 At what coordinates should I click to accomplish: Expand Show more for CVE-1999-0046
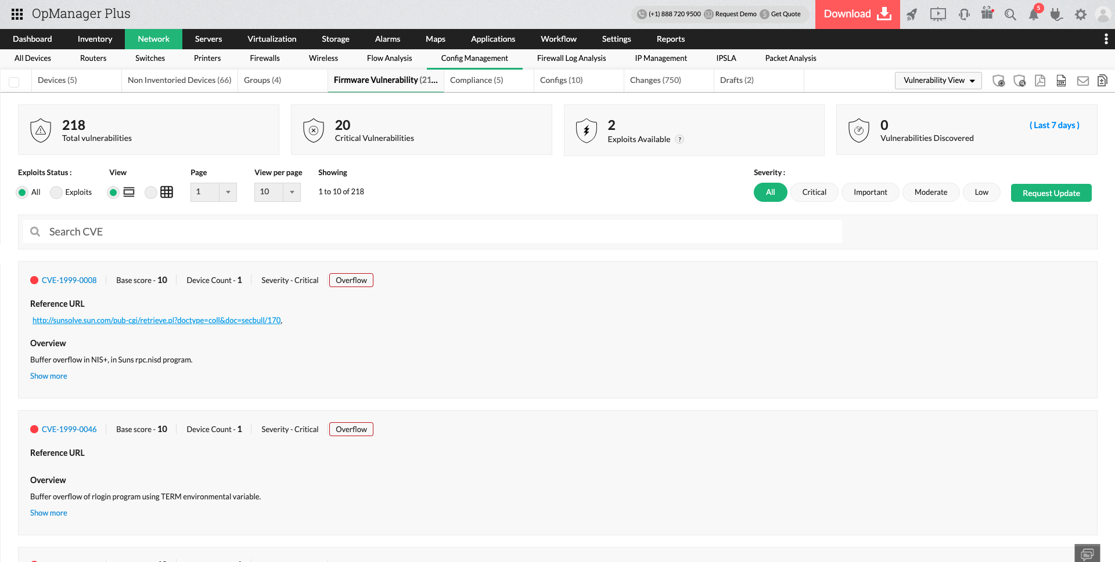tap(49, 513)
